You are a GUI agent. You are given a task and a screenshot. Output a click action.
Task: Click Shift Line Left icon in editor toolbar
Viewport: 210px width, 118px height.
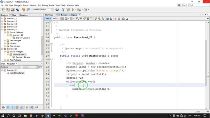pyautogui.click(x=107, y=19)
